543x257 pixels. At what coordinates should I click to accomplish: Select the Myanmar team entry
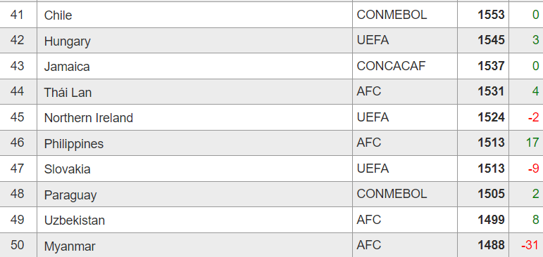70,246
